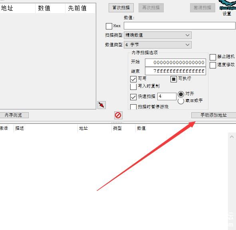Image resolution: width=236 pixels, height=230 pixels.
Task: Click the red arrow add-to-address-list icon
Action: pos(101,105)
